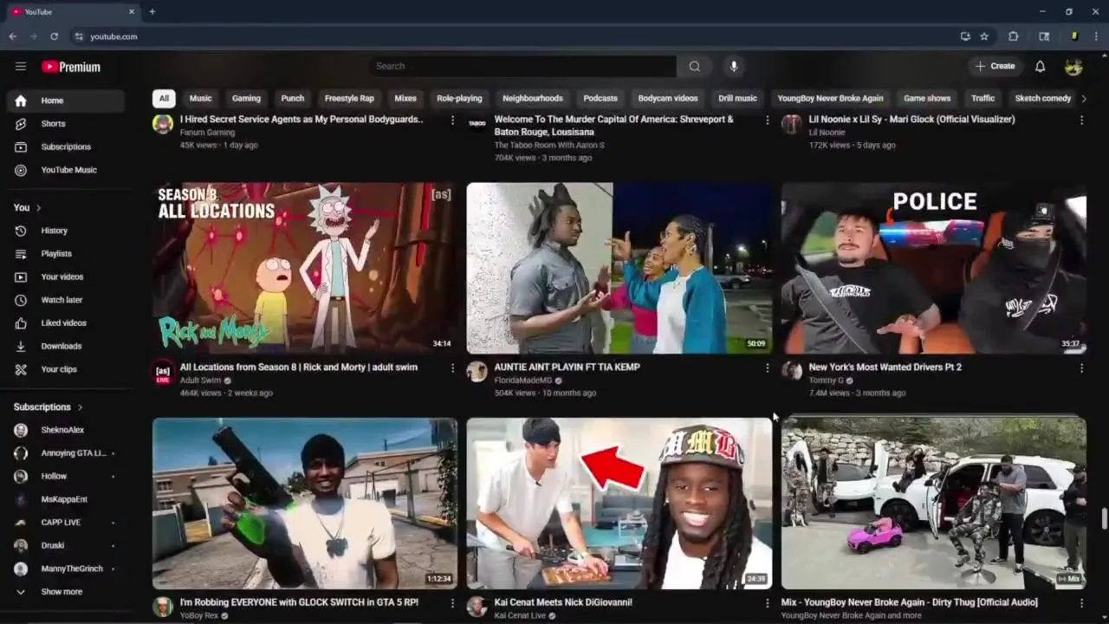Open MannyTheGrinch subscription channel

click(65, 569)
